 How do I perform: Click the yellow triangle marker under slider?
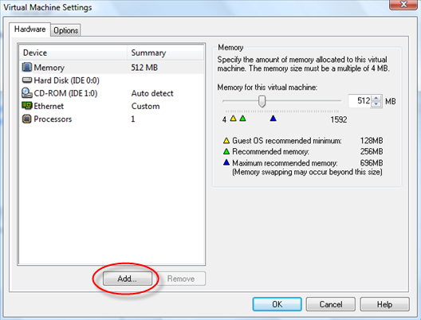[x=234, y=118]
